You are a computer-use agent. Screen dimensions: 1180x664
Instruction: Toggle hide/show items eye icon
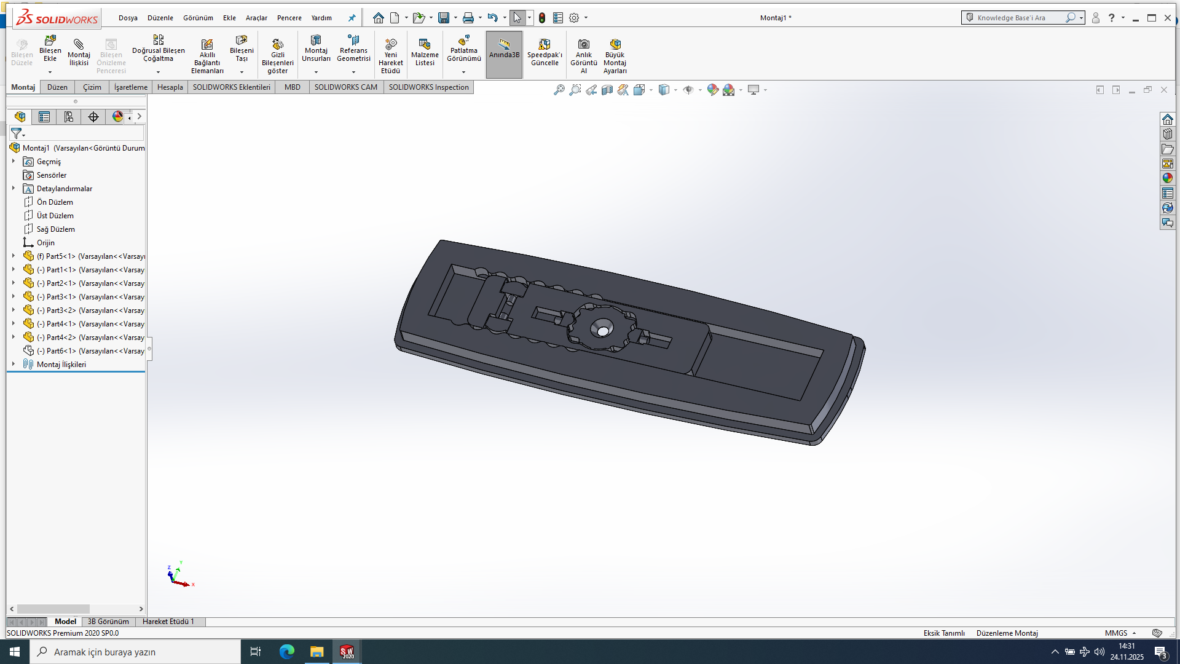pos(688,90)
